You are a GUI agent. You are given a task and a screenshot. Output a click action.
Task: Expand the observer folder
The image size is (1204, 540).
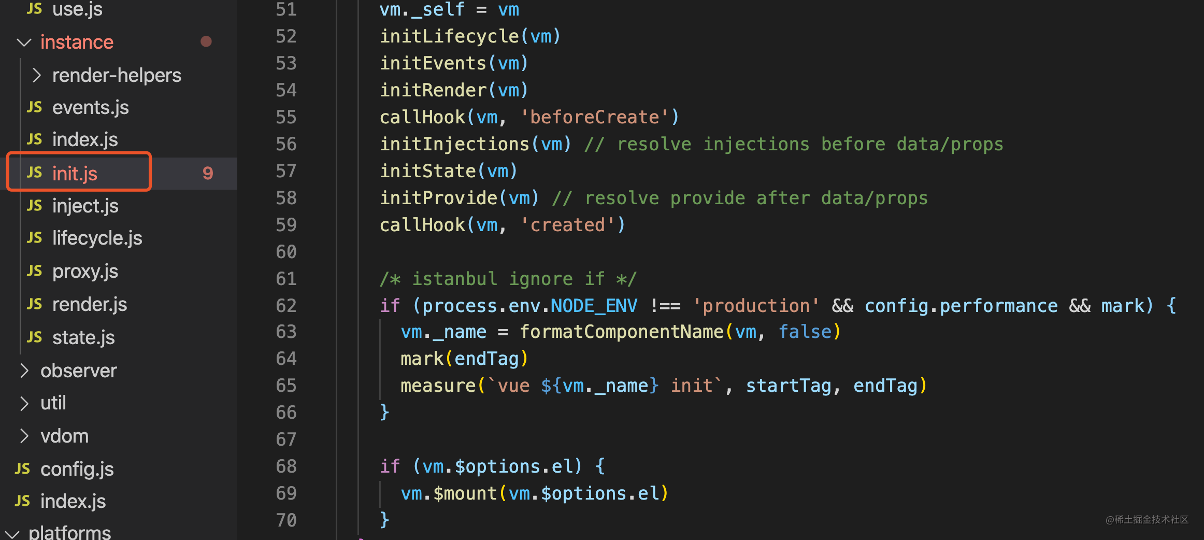point(24,371)
